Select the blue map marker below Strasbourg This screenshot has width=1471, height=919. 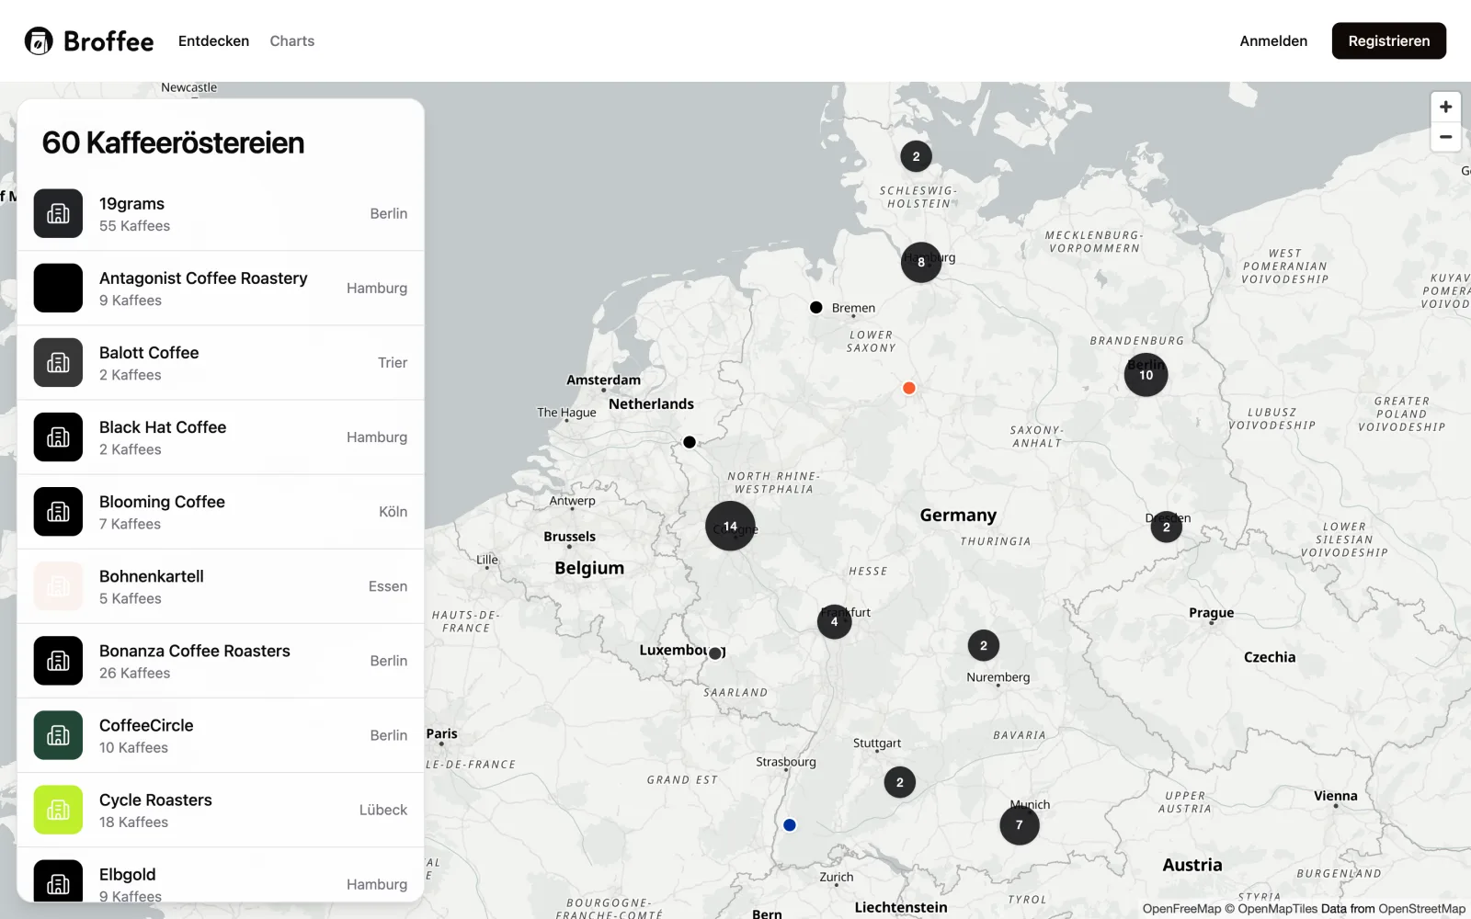tap(789, 825)
